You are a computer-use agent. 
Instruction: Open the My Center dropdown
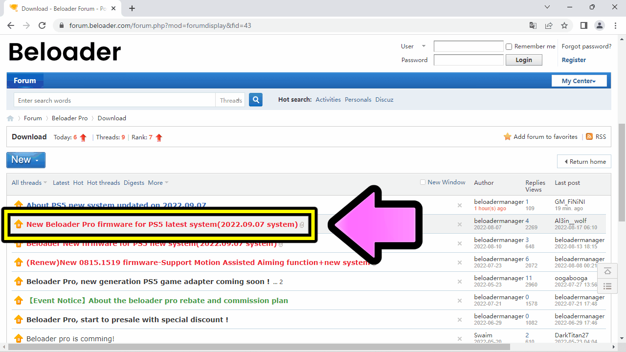tap(579, 81)
